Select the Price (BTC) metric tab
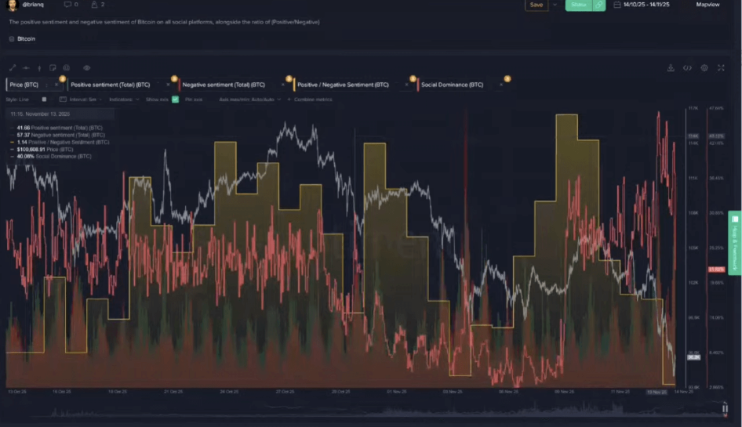This screenshot has width=742, height=427. [25, 84]
